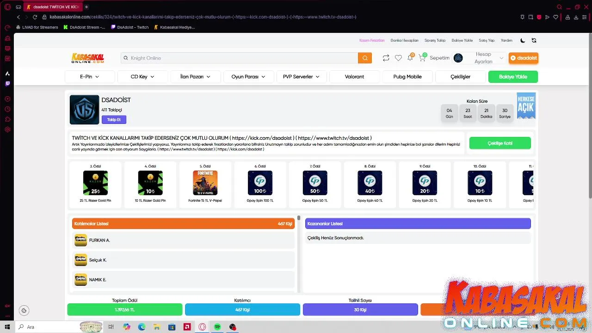This screenshot has height=333, width=592.
Task: Click the new tab plus button
Action: tap(86, 7)
